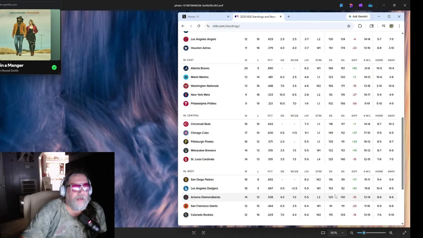Click NL EAST division heading

[x=188, y=60]
